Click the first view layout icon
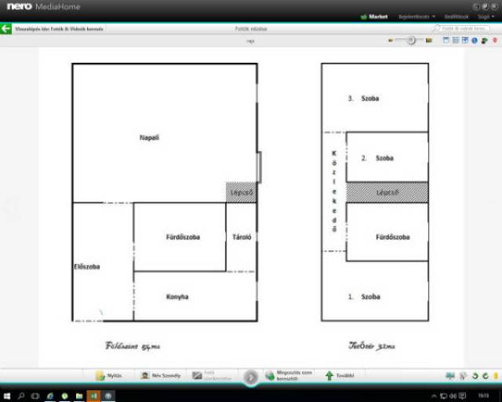The height and width of the screenshot is (402, 502). tap(446, 40)
